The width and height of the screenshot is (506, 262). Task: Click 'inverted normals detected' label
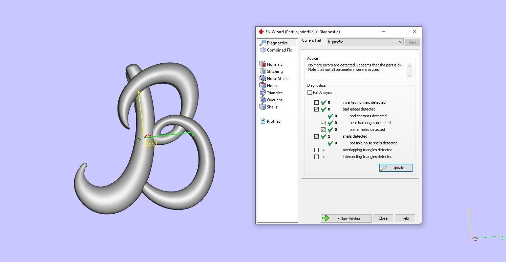[x=364, y=102]
